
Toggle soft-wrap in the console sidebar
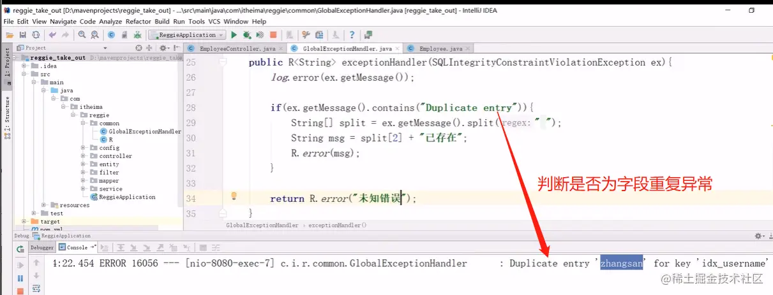36,289
